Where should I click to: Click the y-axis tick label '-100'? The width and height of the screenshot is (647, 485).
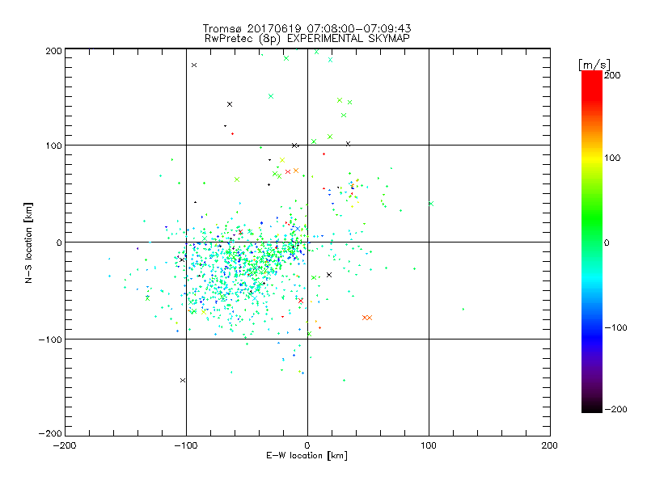(50, 339)
